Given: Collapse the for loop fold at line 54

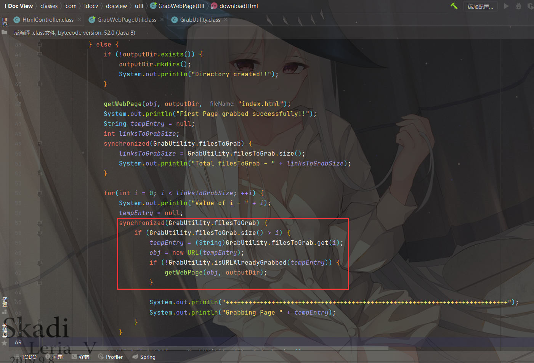Looking at the screenshot, I should pyautogui.click(x=40, y=193).
